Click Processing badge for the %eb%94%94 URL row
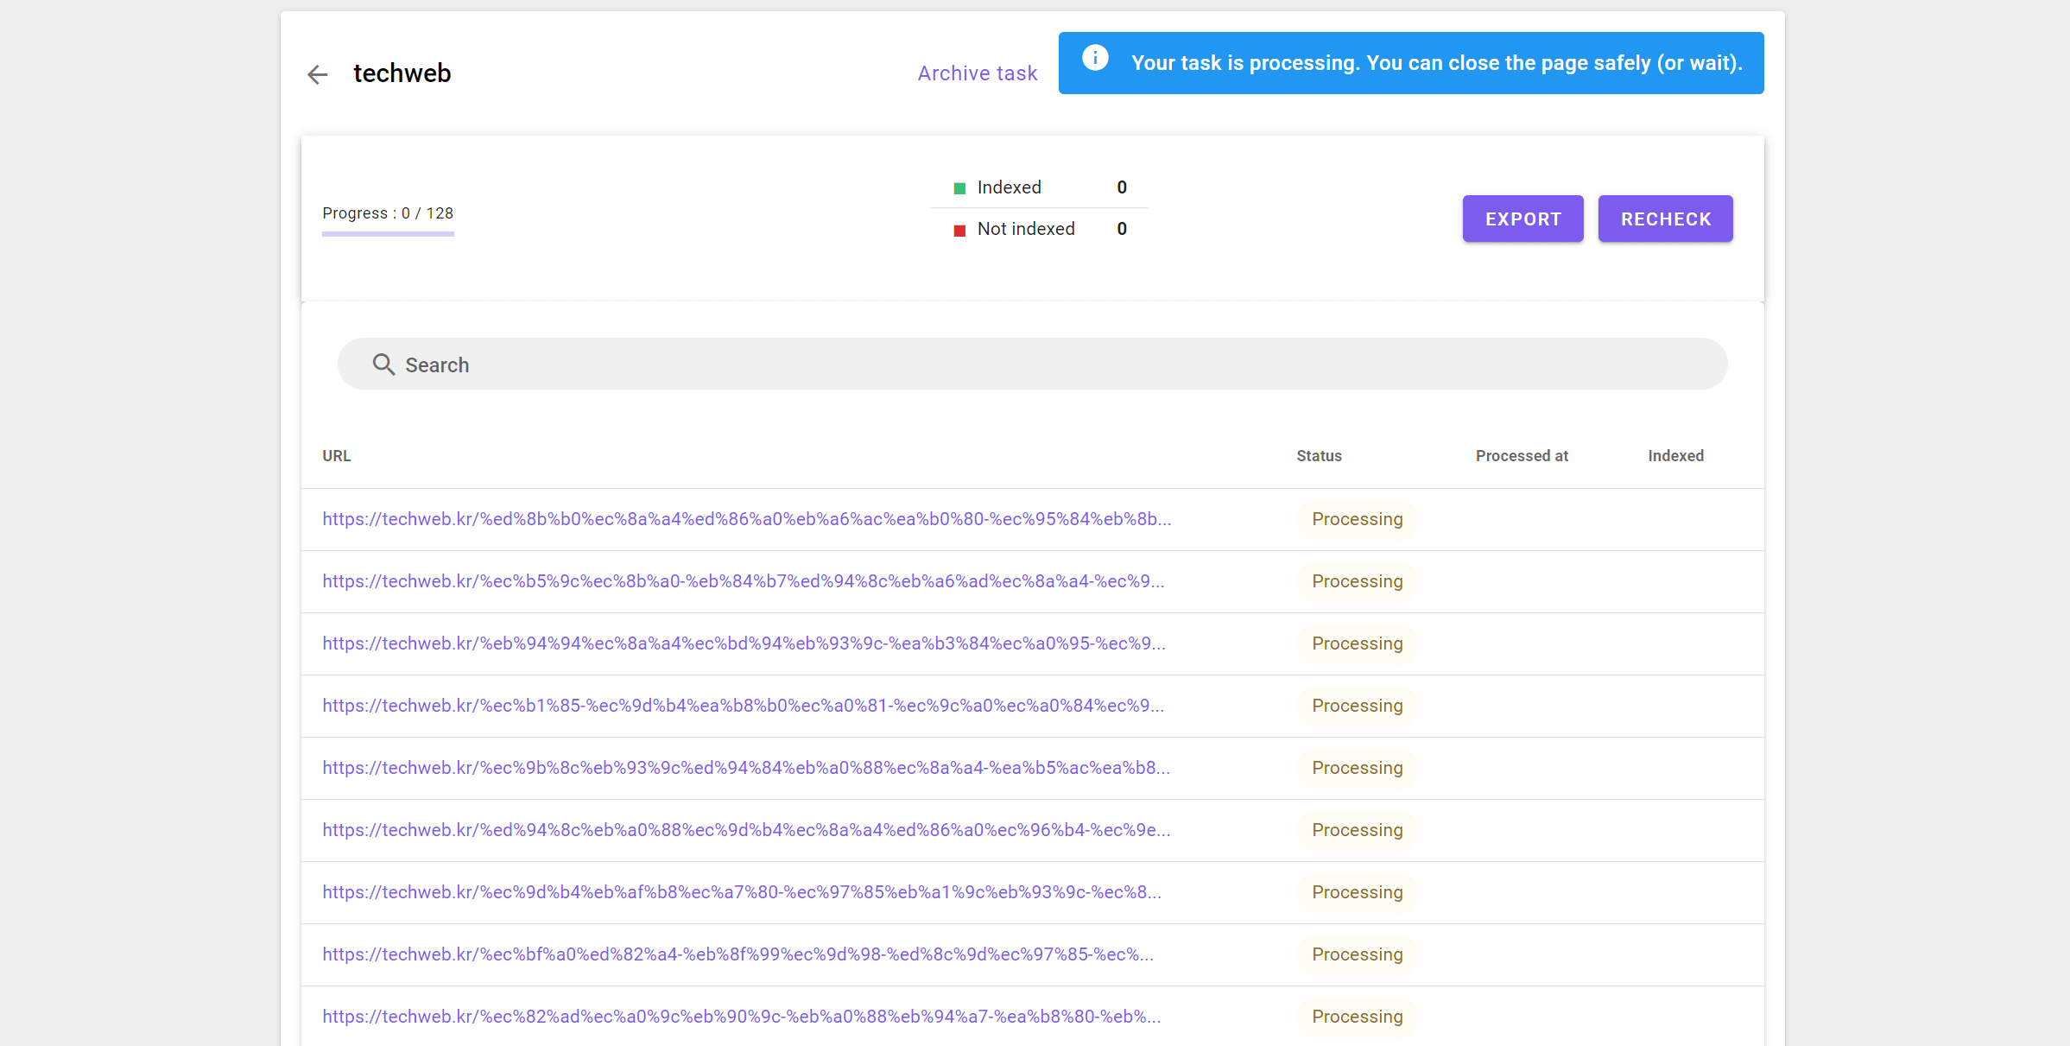Screen dimensions: 2070x1046 click(1357, 643)
